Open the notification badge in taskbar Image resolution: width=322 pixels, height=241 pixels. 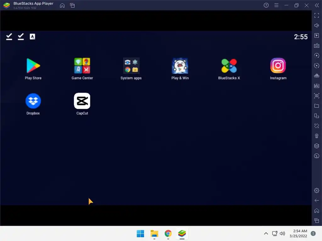pos(313,233)
